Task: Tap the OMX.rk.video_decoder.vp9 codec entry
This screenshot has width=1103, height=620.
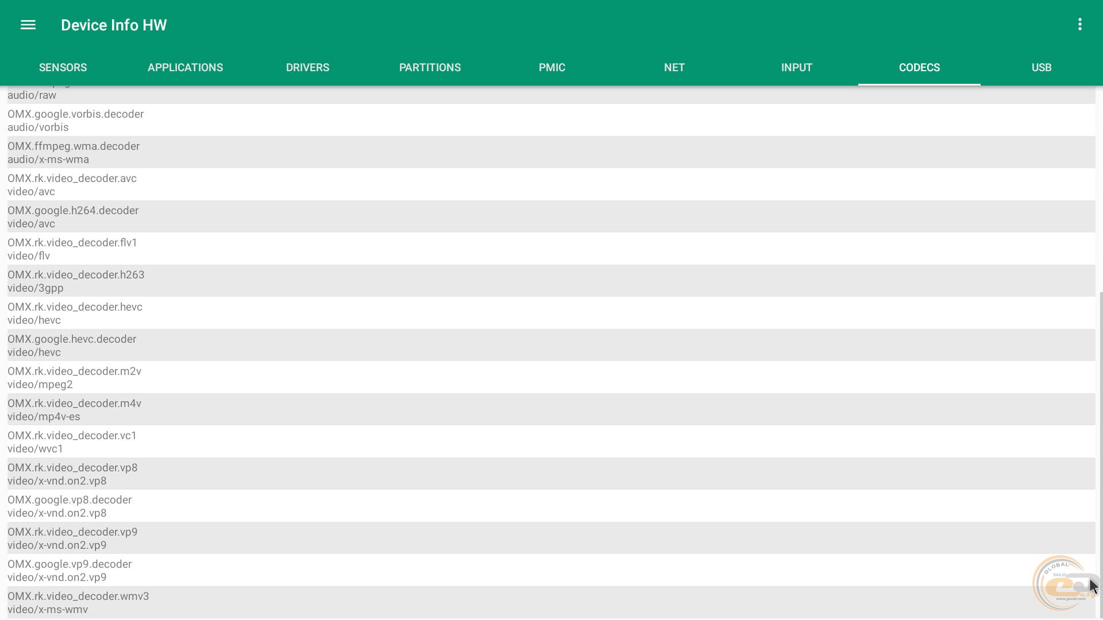Action: coord(72,538)
